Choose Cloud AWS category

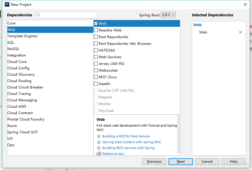coord(50,107)
